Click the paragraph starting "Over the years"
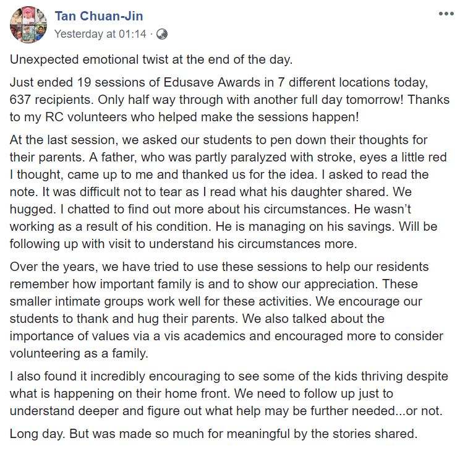The width and height of the screenshot is (460, 451). (x=229, y=309)
